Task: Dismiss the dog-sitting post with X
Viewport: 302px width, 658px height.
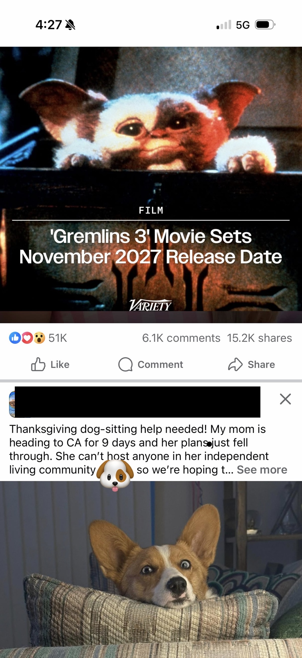Action: 285,399
